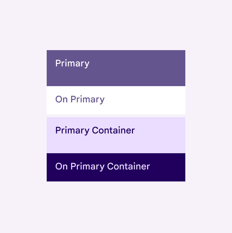Click the "On Primary Container" text label
Image resolution: width=232 pixels, height=233 pixels.
pyautogui.click(x=103, y=166)
